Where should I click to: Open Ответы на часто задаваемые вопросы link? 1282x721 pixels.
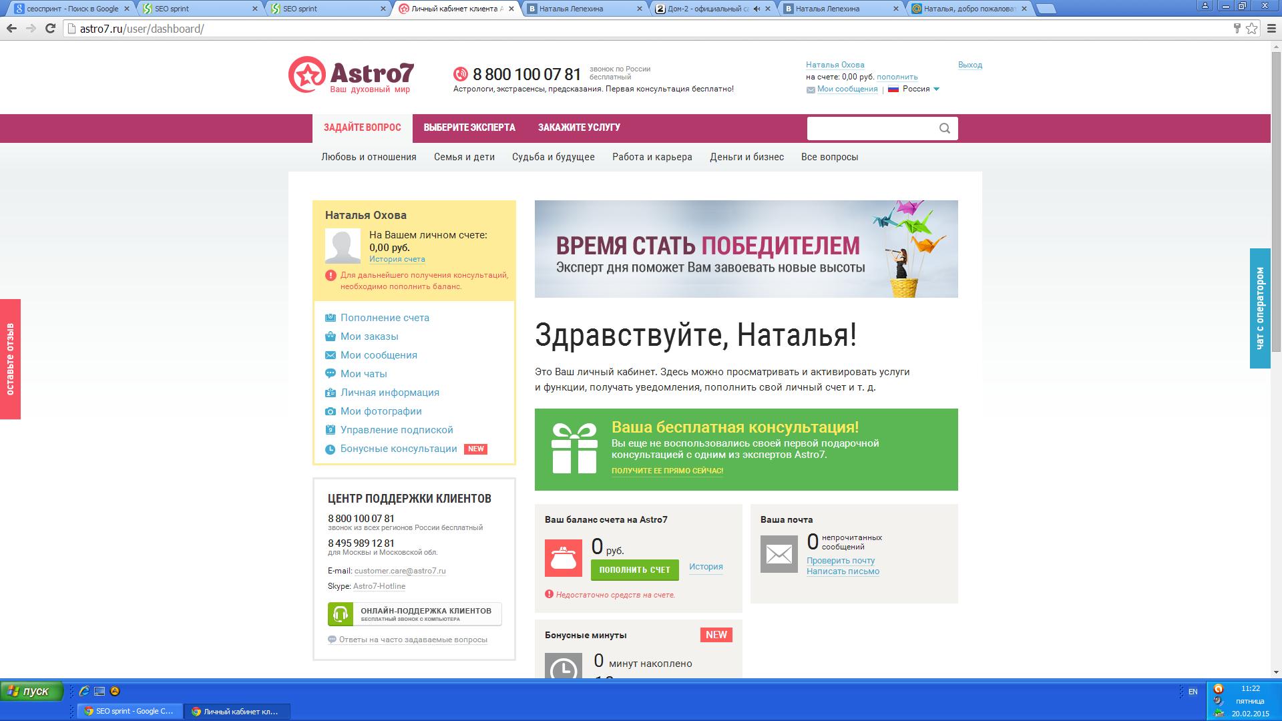click(413, 640)
